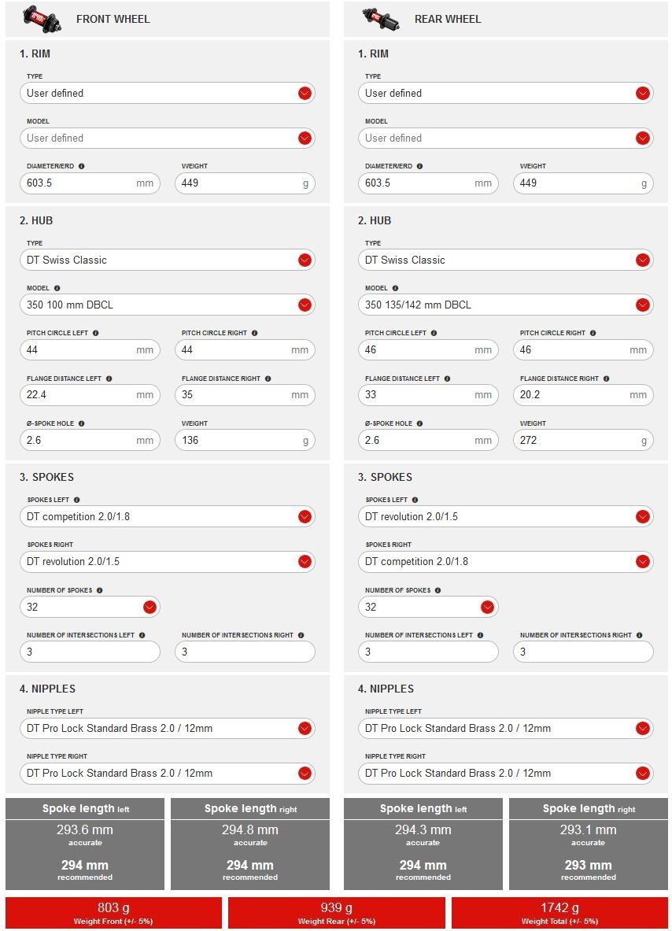Click info icon for front Ø-Spoke Hole
Viewport: 672px width, 931px height.
coord(82,423)
